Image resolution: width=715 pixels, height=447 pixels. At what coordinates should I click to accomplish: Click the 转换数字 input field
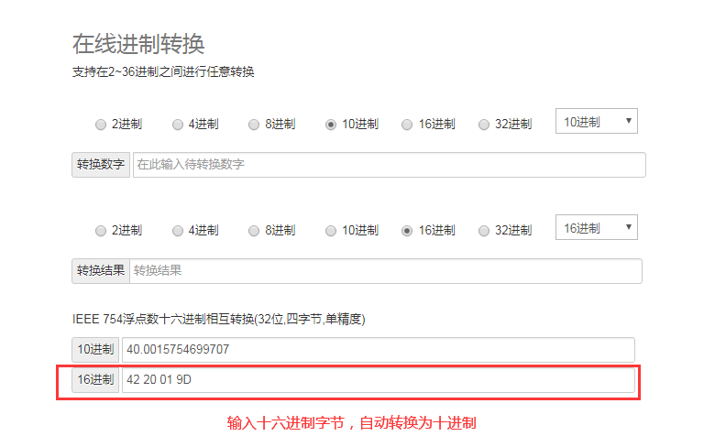tap(389, 165)
